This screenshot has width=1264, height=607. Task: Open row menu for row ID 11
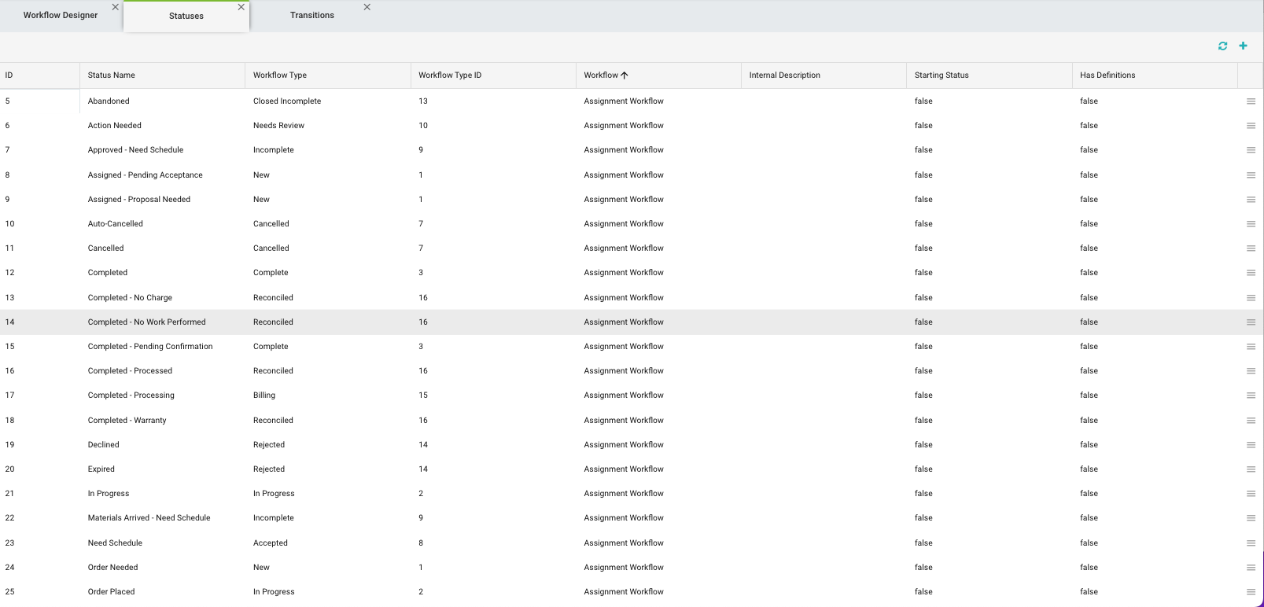click(x=1251, y=248)
